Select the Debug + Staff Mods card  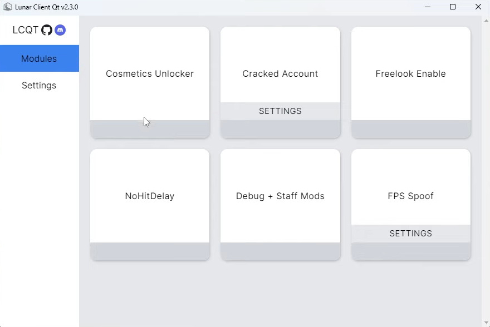[280, 196]
